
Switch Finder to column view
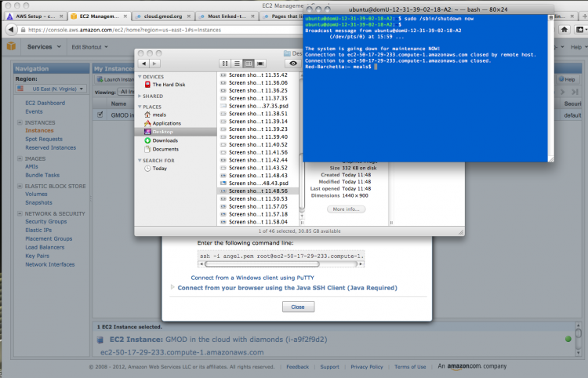click(249, 64)
